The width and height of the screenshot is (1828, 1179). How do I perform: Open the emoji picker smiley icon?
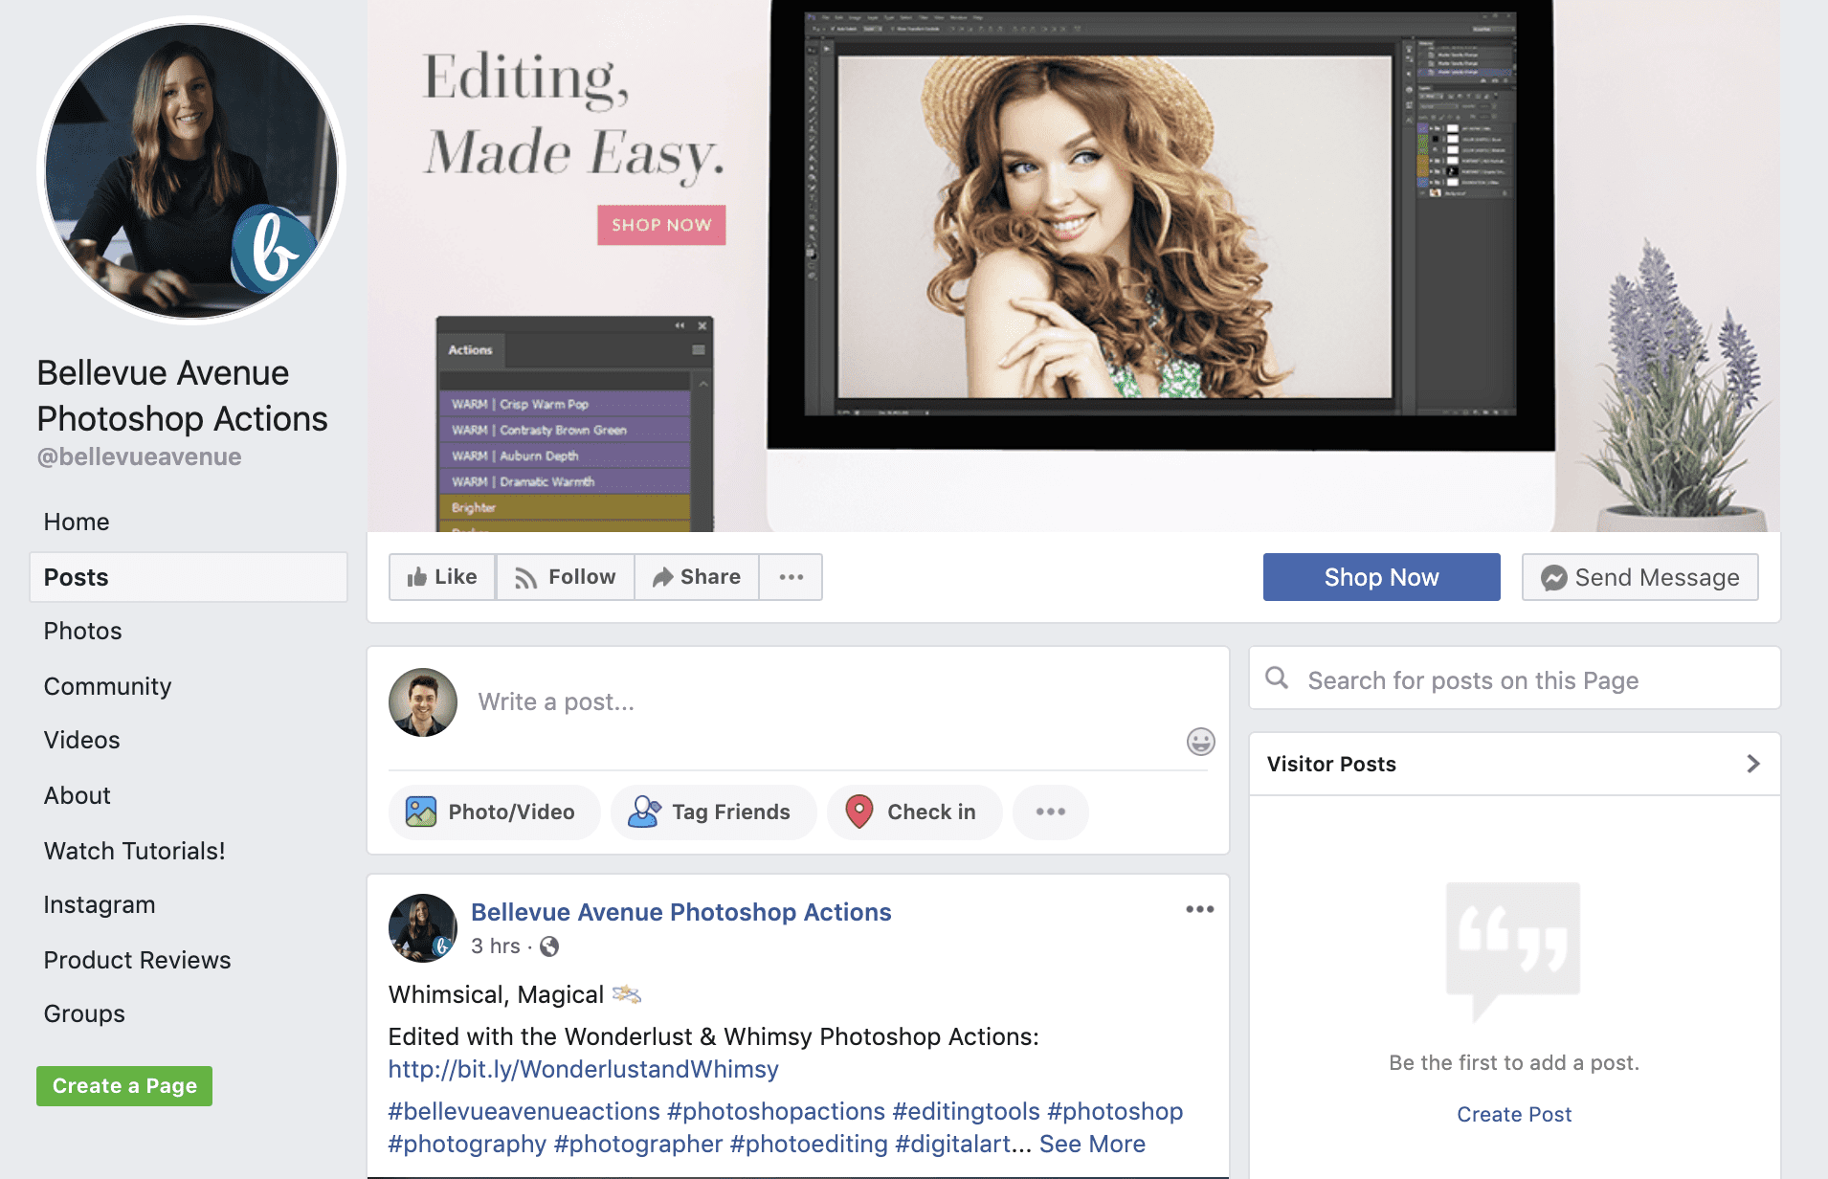[x=1200, y=742]
